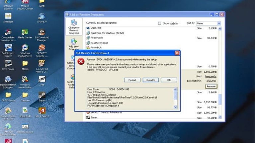Click Remove for the selected program

[x=211, y=86]
